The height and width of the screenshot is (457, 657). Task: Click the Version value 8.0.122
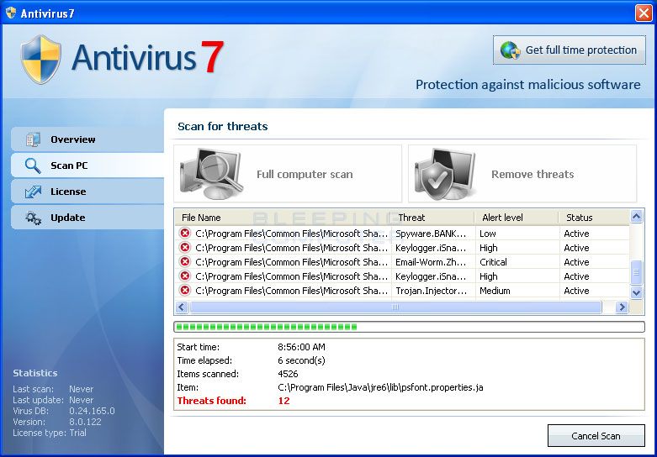(85, 422)
